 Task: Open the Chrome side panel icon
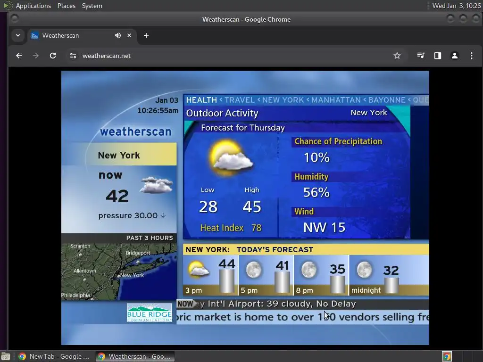click(438, 56)
